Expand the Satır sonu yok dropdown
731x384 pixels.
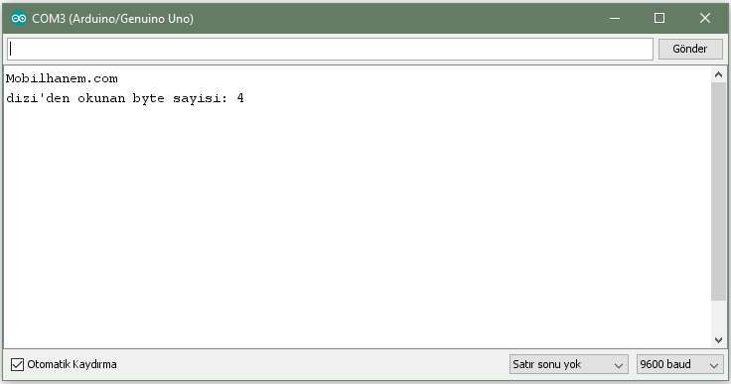pos(569,364)
